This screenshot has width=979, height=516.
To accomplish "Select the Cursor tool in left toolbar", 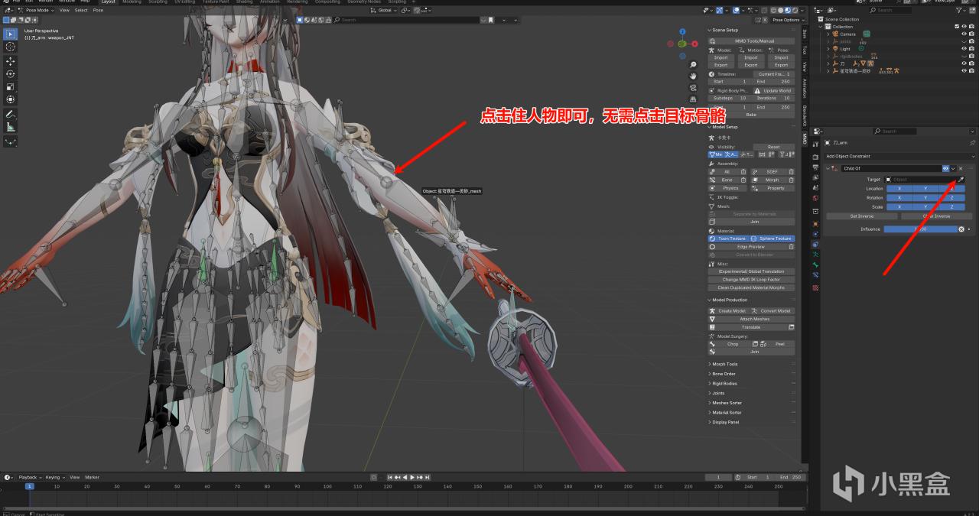I will point(11,47).
